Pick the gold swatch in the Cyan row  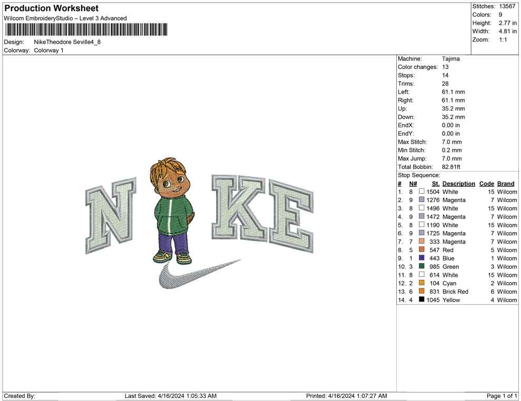422,283
